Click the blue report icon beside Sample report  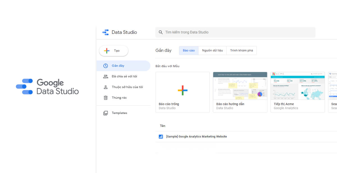(161, 137)
